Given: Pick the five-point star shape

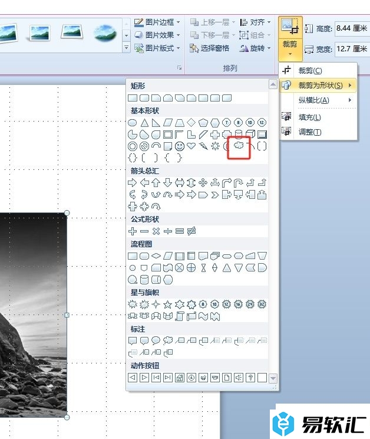Looking at the screenshot, I should (x=168, y=304).
